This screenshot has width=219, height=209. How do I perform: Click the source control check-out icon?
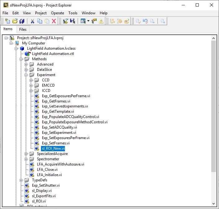tap(153, 21)
